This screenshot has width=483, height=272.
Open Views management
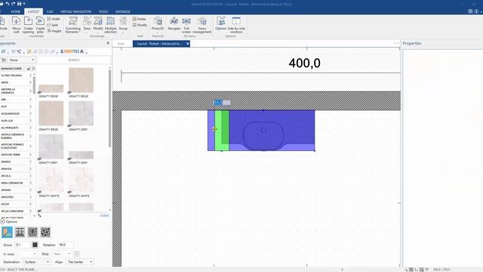pos(202,25)
